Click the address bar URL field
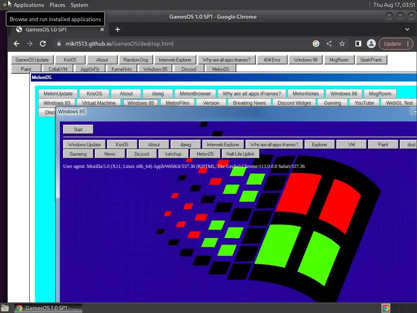Viewport: 417px width, 313px height. [184, 44]
